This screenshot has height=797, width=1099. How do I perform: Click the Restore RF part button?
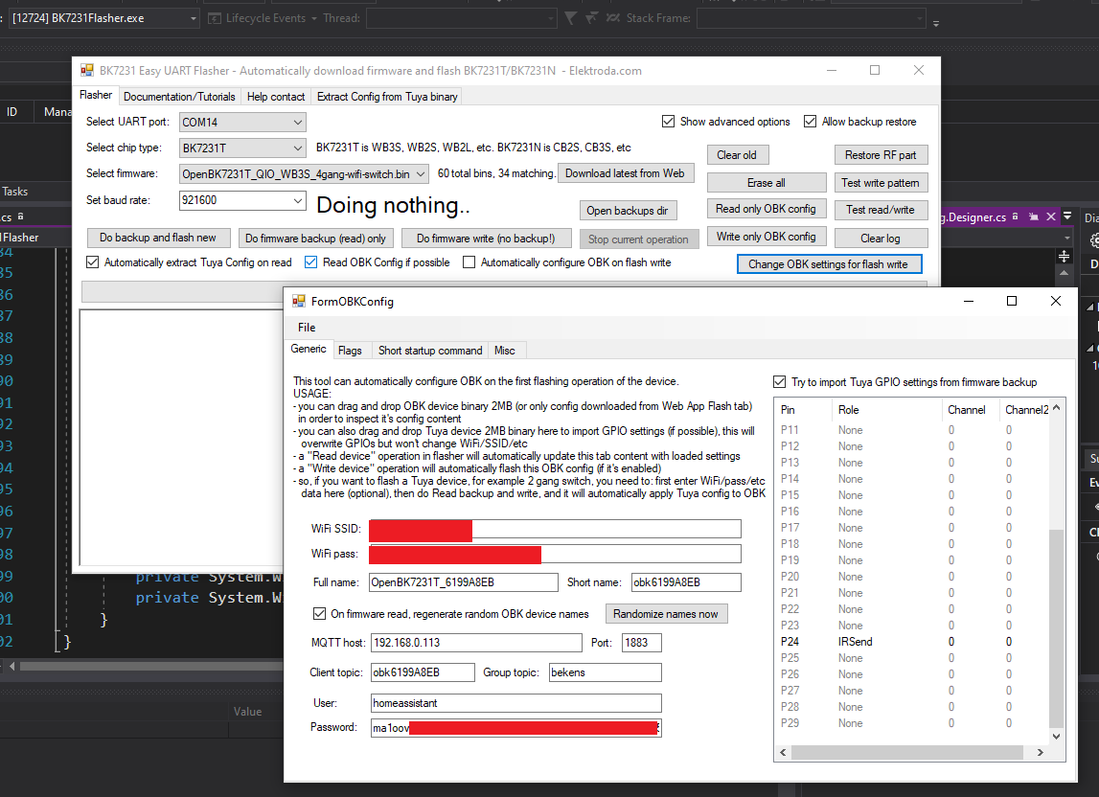(881, 155)
